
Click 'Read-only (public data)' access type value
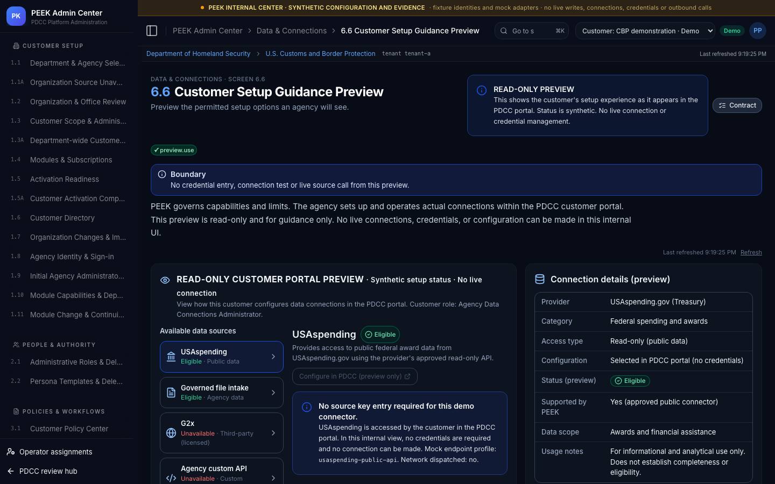pyautogui.click(x=649, y=341)
